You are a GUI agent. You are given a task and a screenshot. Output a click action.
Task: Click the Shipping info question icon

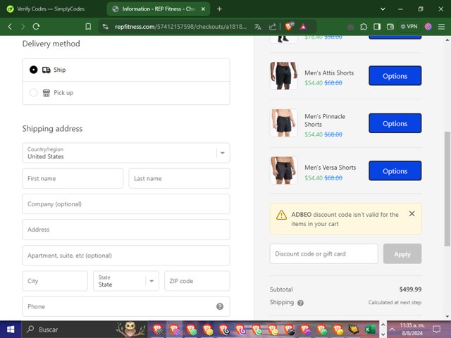tap(300, 303)
